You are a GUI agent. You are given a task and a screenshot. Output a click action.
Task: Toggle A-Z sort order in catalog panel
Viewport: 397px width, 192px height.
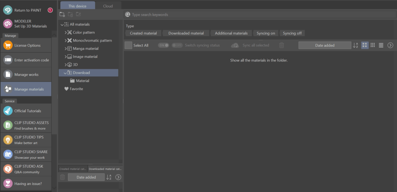(x=109, y=177)
